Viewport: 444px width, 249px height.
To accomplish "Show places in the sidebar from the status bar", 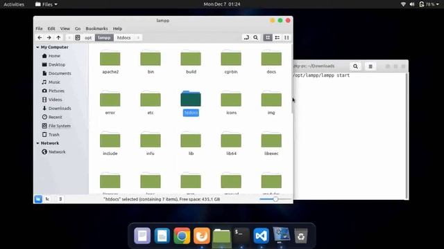I will [x=38, y=199].
